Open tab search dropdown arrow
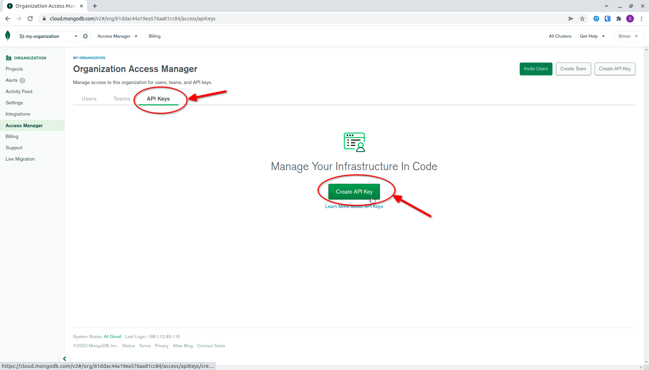 607,6
